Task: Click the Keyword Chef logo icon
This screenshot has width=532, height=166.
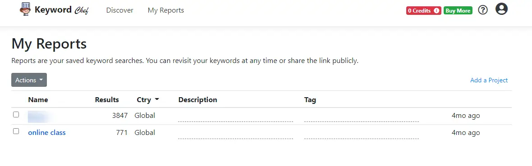Action: [25, 9]
